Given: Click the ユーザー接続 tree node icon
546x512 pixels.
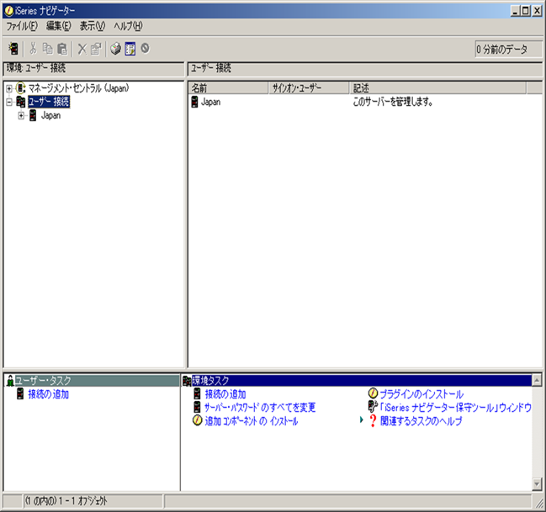Looking at the screenshot, I should tap(21, 102).
